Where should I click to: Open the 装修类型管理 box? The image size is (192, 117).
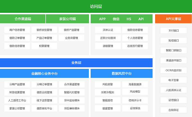44,30
